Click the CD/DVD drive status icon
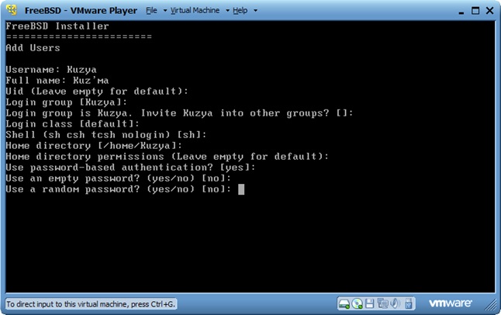Image resolution: width=501 pixels, height=315 pixels. [358, 303]
